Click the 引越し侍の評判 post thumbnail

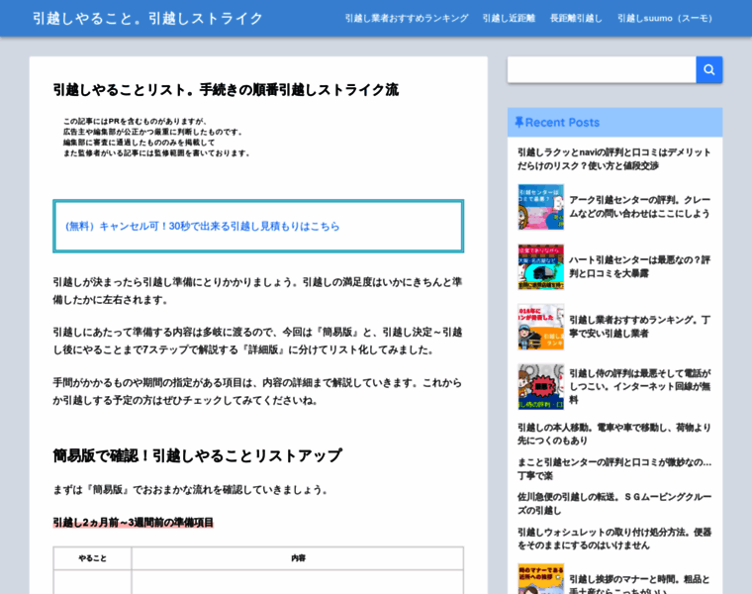tap(540, 387)
